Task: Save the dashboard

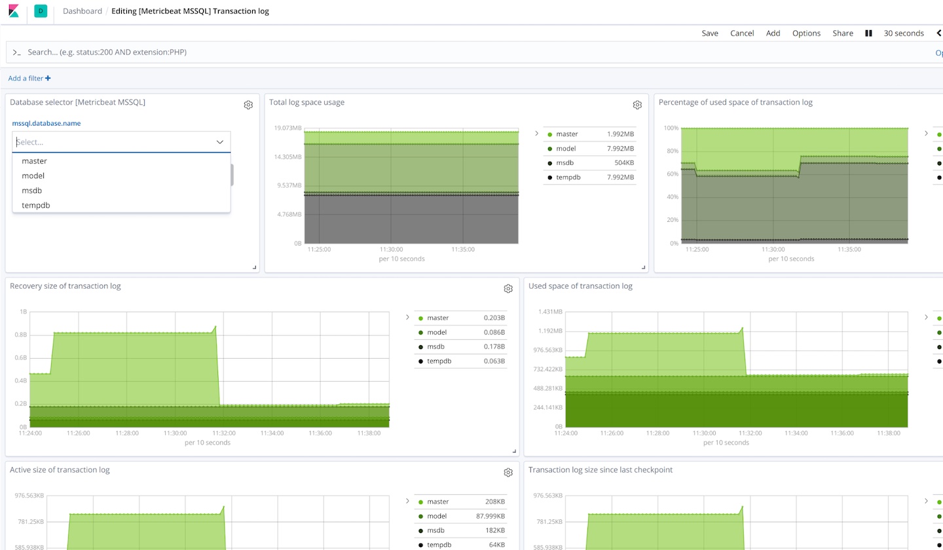Action: pyautogui.click(x=710, y=33)
